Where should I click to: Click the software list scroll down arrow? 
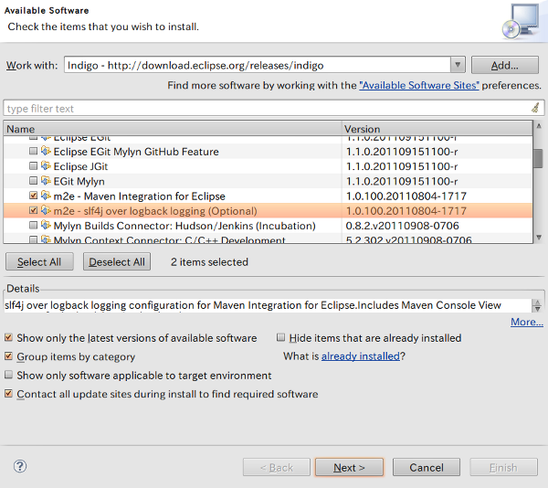pyautogui.click(x=539, y=238)
